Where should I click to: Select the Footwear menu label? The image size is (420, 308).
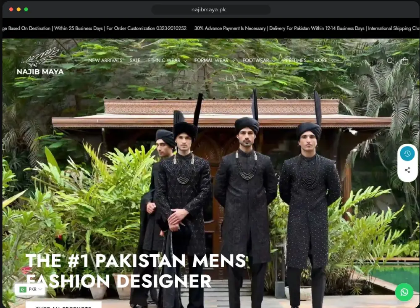[x=255, y=61]
